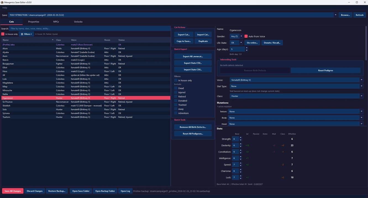Switch to the Unlocks tab

(78, 22)
